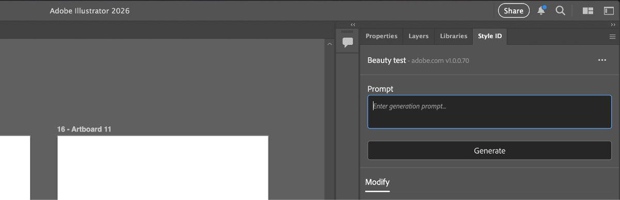
Task: Click the Share button
Action: point(514,11)
